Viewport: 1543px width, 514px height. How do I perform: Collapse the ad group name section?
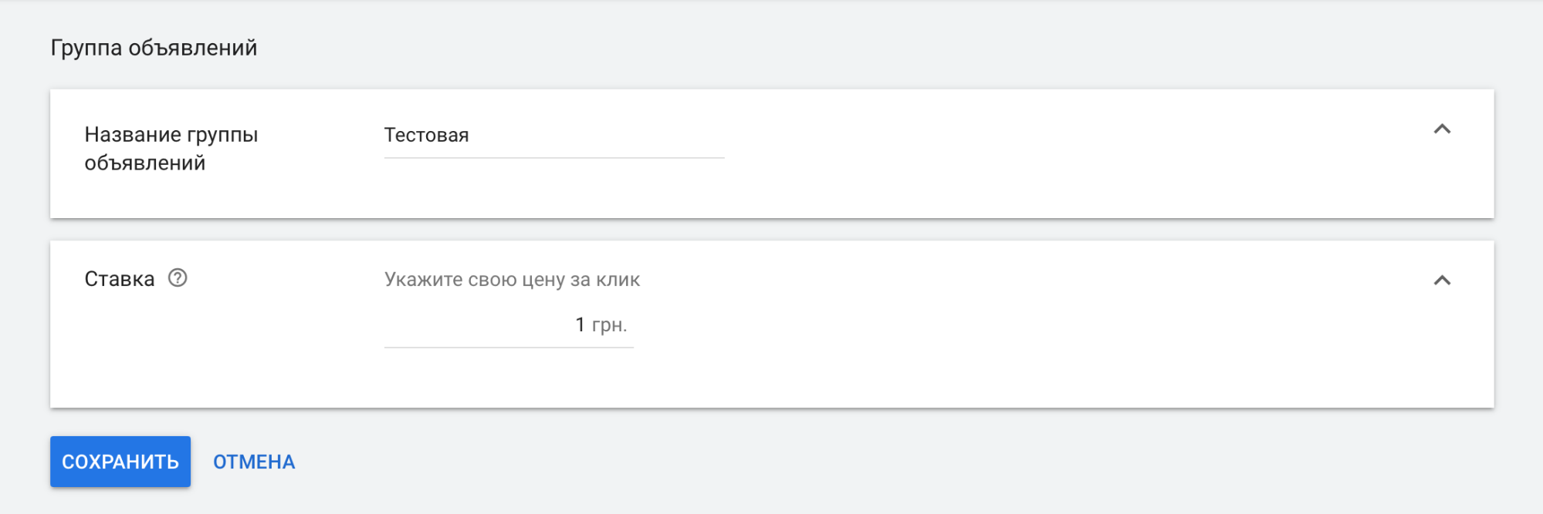point(1441,129)
